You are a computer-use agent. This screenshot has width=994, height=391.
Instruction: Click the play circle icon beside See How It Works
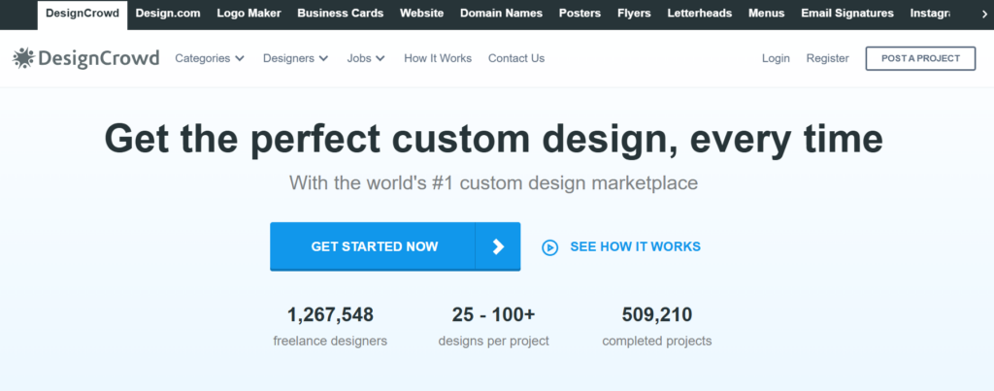(x=549, y=247)
